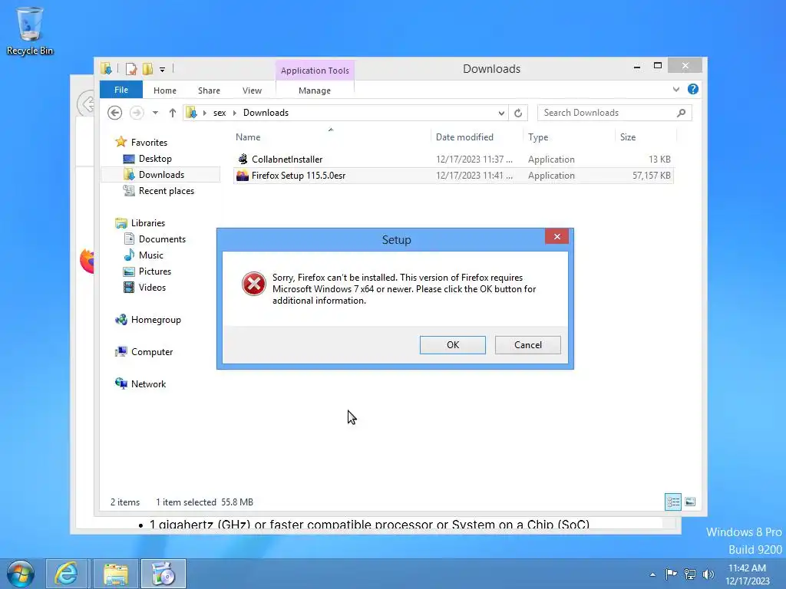The image size is (786, 589).
Task: Open Internet Explorer from the taskbar
Action: (x=66, y=574)
